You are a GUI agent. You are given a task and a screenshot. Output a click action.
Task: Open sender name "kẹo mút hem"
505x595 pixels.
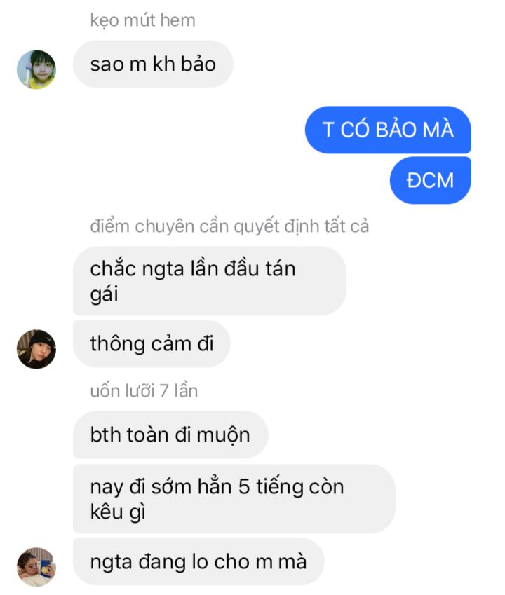pyautogui.click(x=142, y=20)
